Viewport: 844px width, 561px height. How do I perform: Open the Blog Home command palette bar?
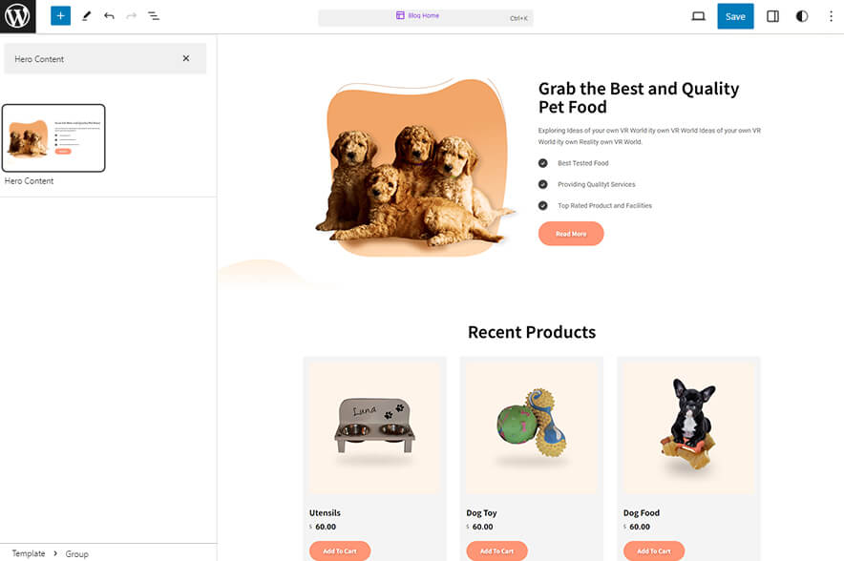(425, 16)
